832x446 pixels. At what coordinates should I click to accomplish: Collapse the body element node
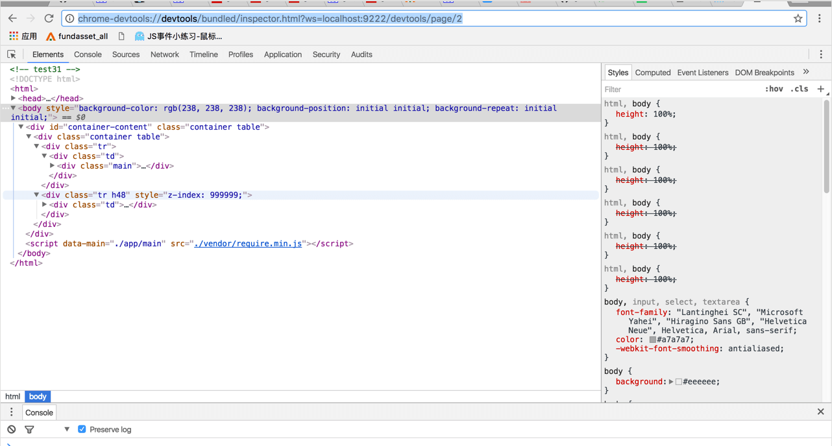[x=13, y=108]
